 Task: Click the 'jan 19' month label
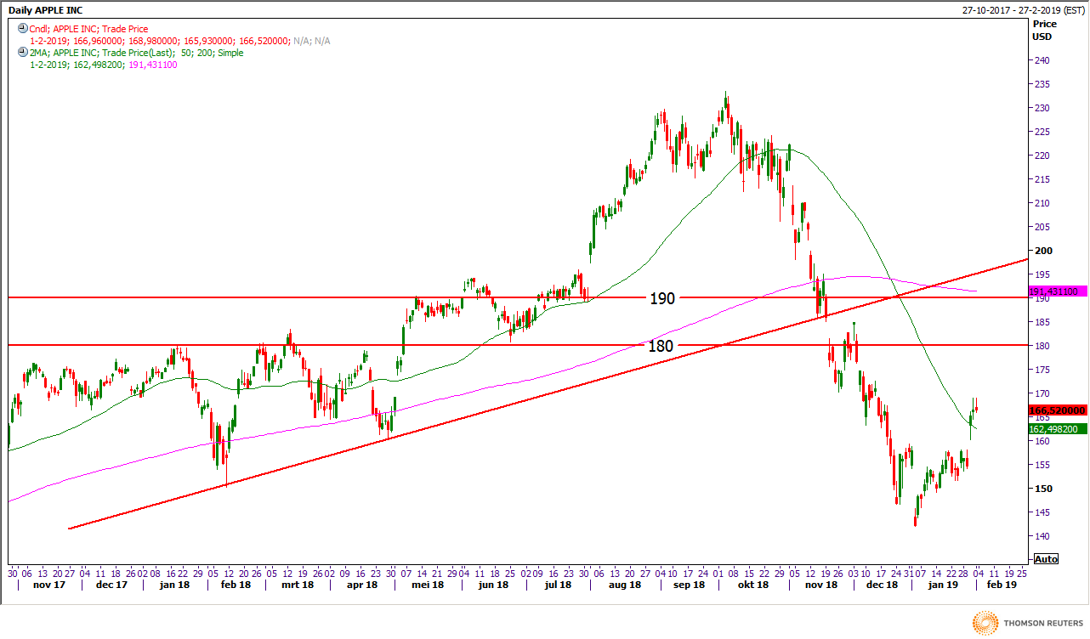pyautogui.click(x=943, y=585)
